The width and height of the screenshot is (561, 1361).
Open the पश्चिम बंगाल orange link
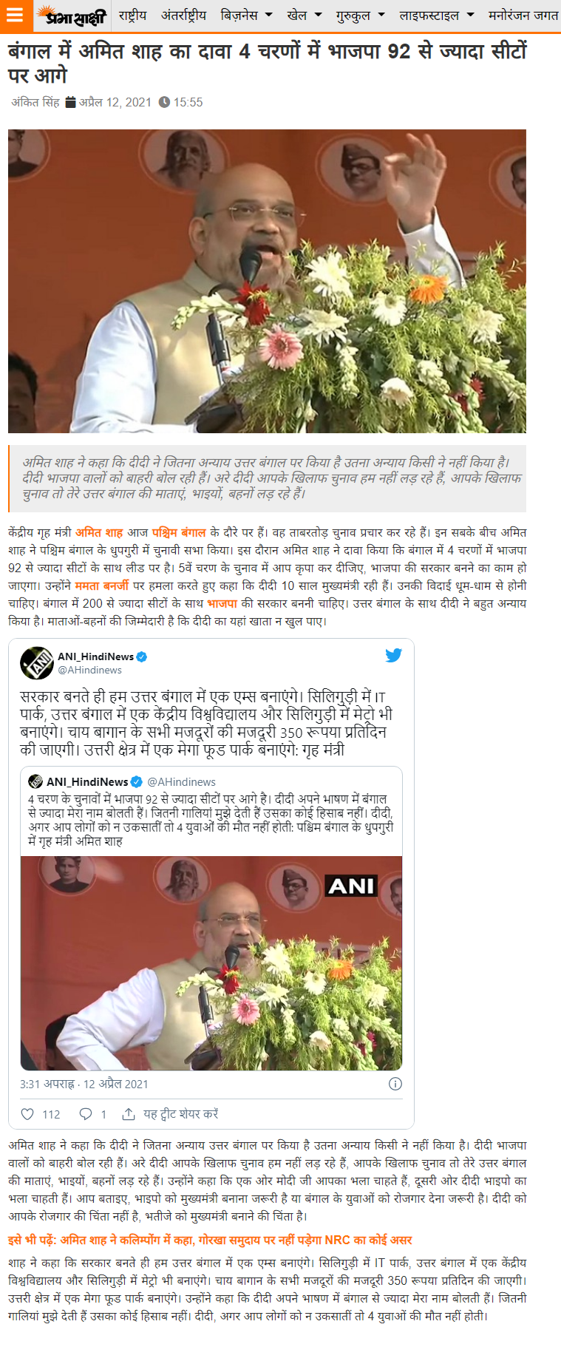(x=179, y=532)
